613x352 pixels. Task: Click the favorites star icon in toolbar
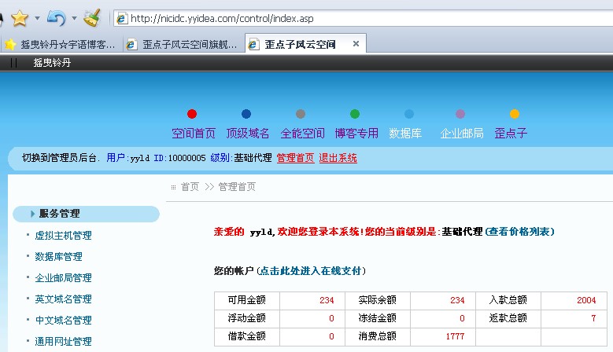pos(20,18)
